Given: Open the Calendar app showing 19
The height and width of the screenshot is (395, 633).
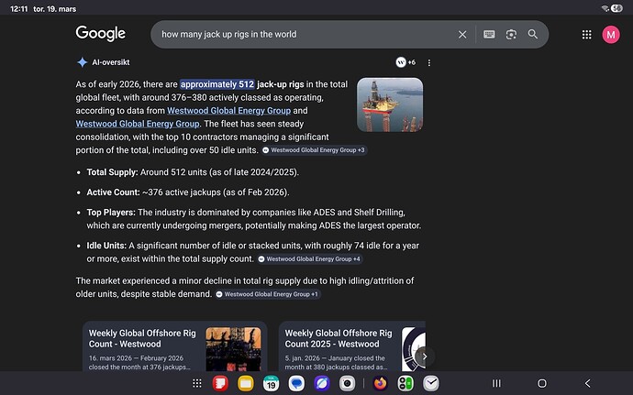Looking at the screenshot, I should [271, 383].
